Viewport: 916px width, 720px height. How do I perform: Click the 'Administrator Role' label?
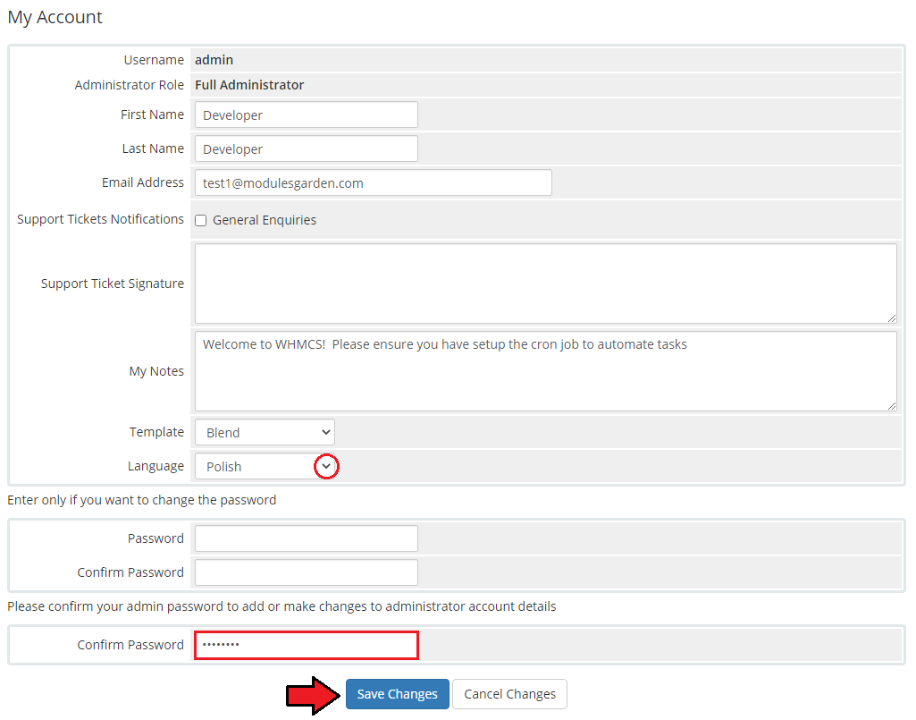coord(129,85)
